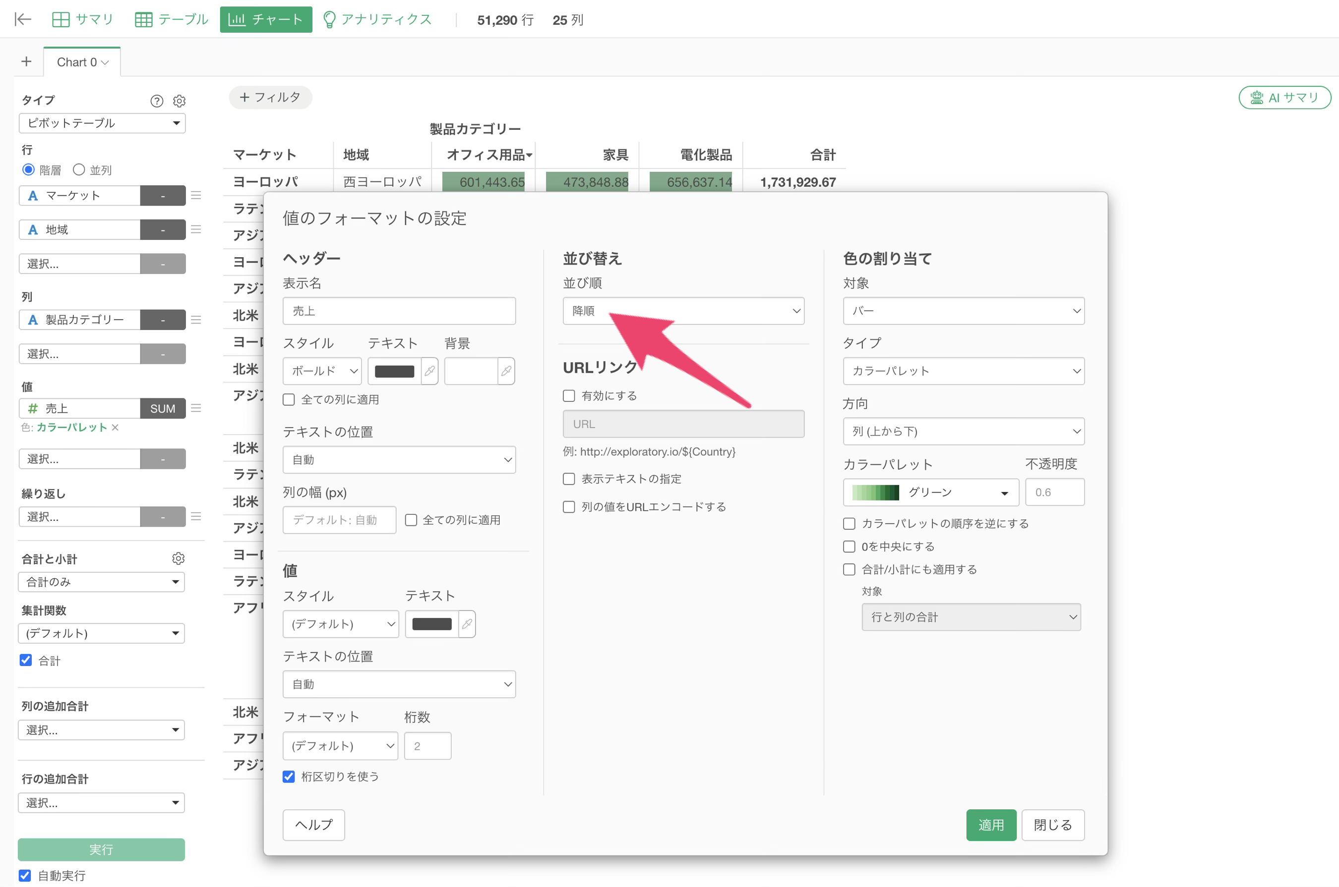1339x887 pixels.
Task: Click 適用 apply button
Action: (x=991, y=825)
